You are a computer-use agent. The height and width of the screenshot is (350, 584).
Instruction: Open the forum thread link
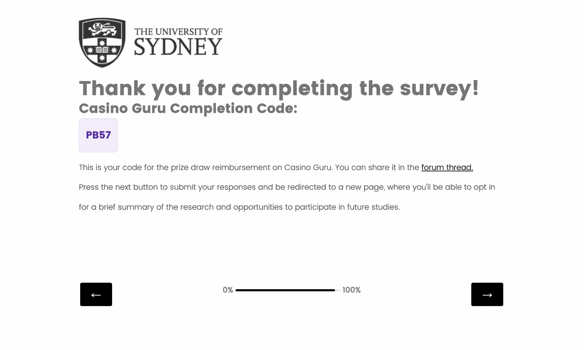(447, 167)
